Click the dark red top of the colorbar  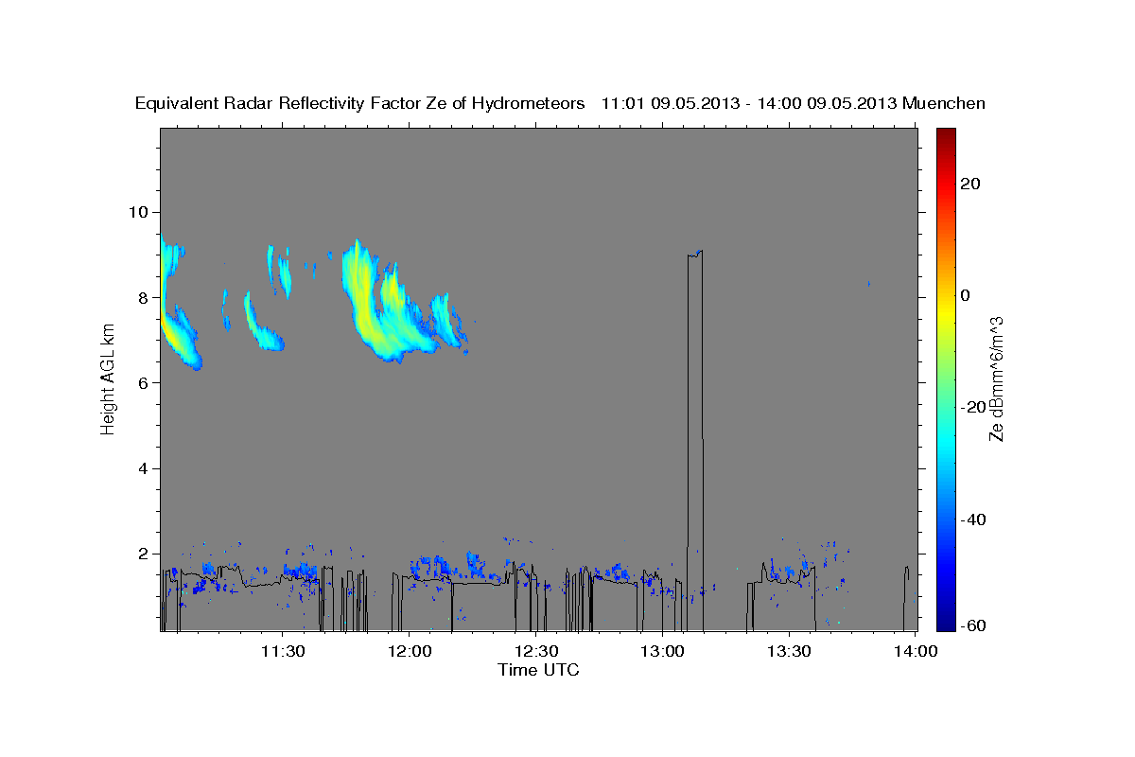tap(945, 137)
